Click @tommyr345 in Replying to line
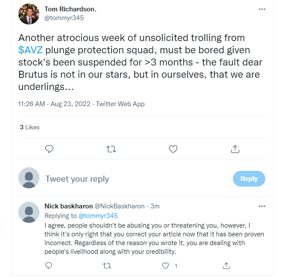 [98, 216]
